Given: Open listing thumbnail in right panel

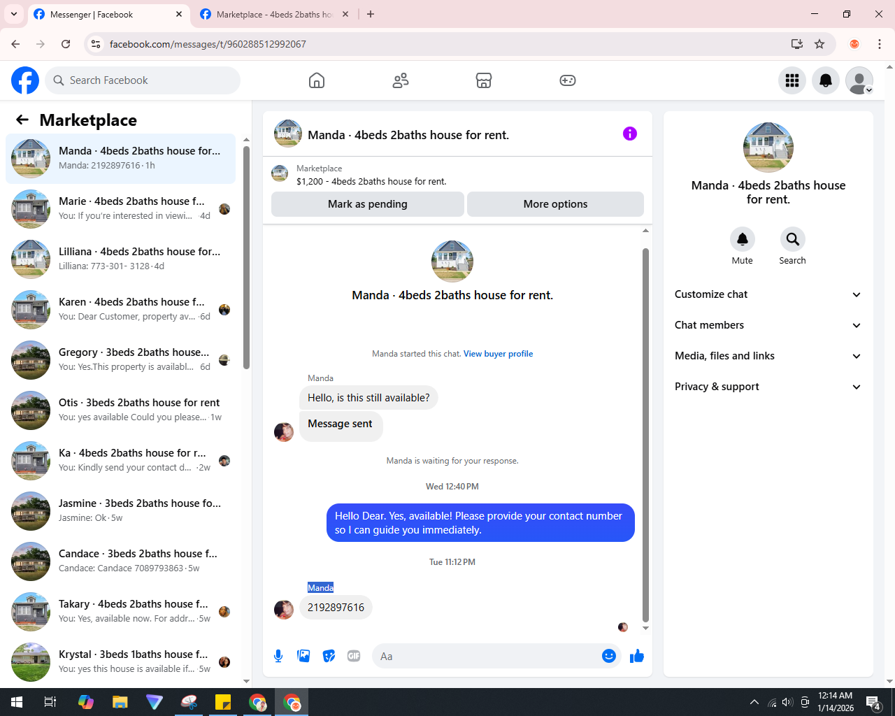Looking at the screenshot, I should pyautogui.click(x=768, y=148).
